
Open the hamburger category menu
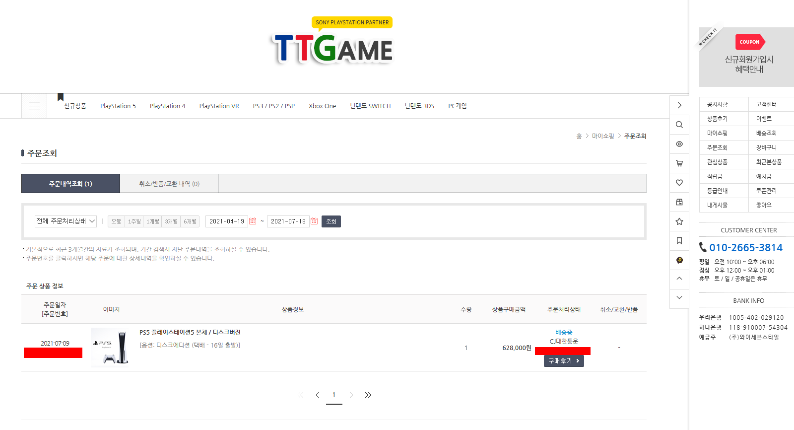pyautogui.click(x=34, y=106)
